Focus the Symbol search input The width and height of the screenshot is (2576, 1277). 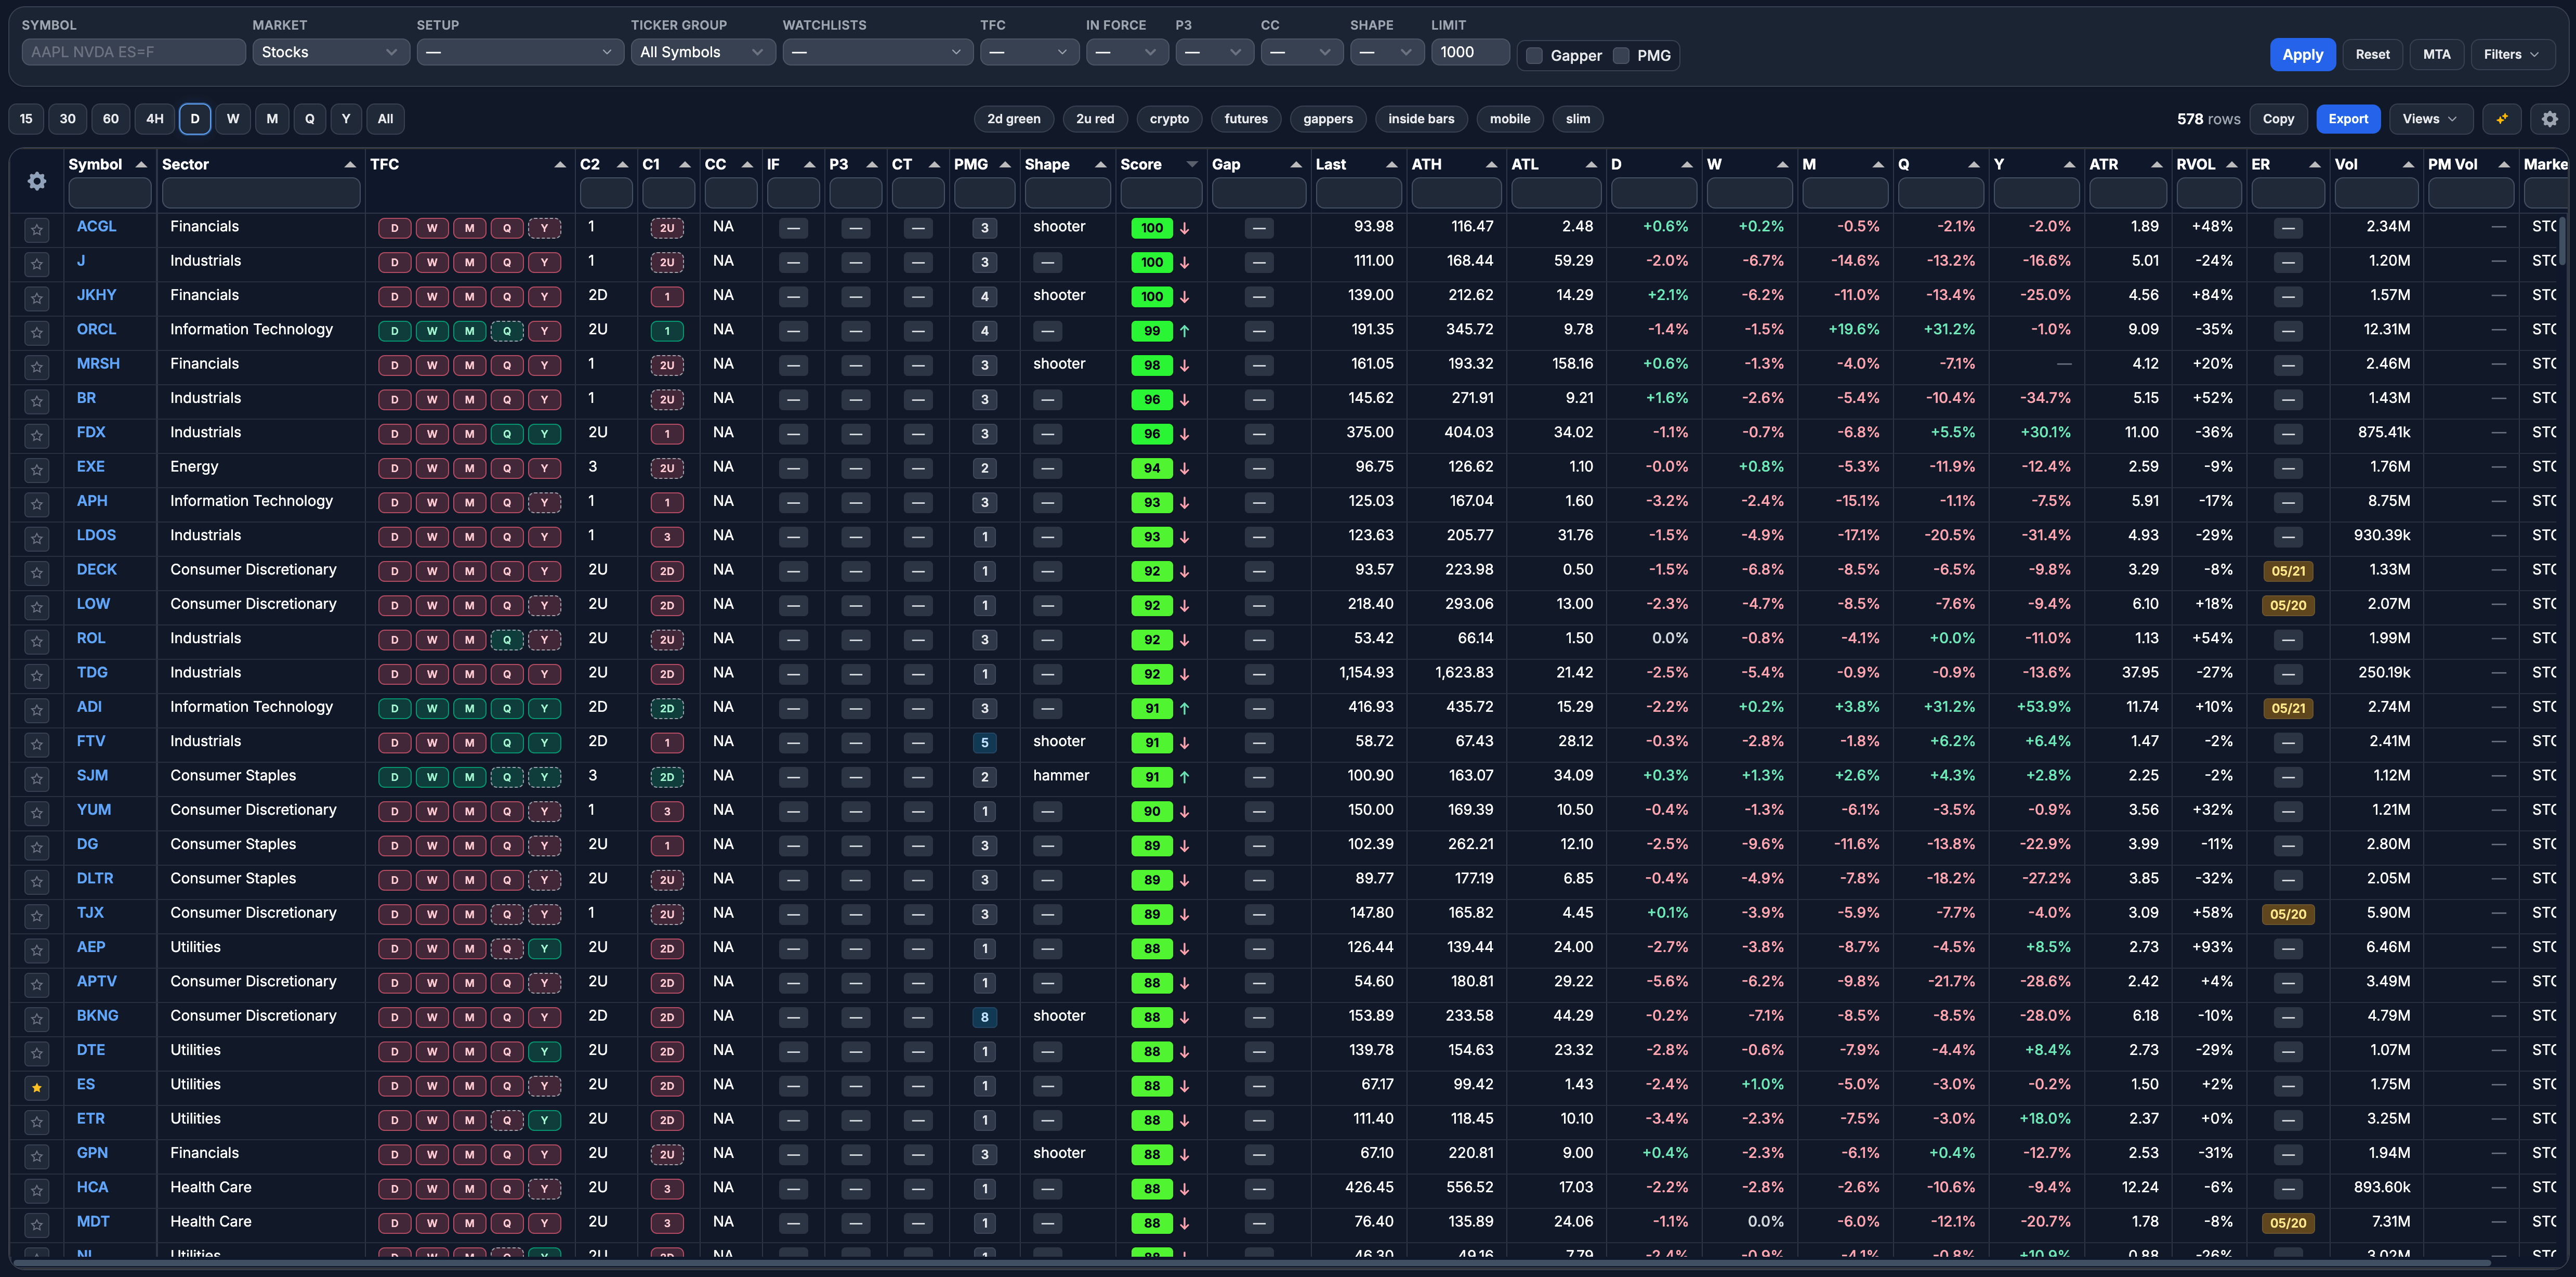[134, 52]
